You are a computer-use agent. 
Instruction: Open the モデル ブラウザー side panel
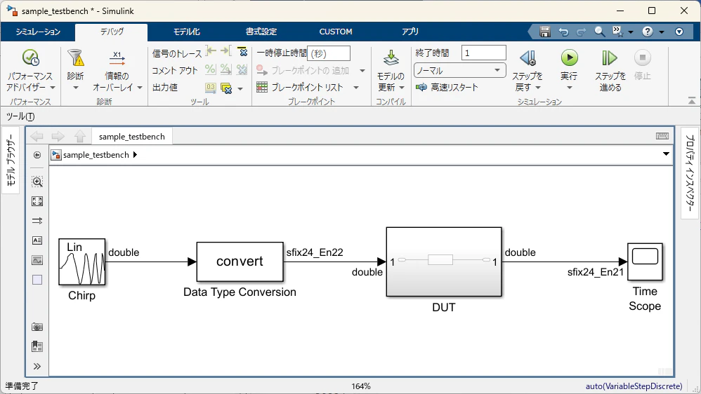point(11,160)
